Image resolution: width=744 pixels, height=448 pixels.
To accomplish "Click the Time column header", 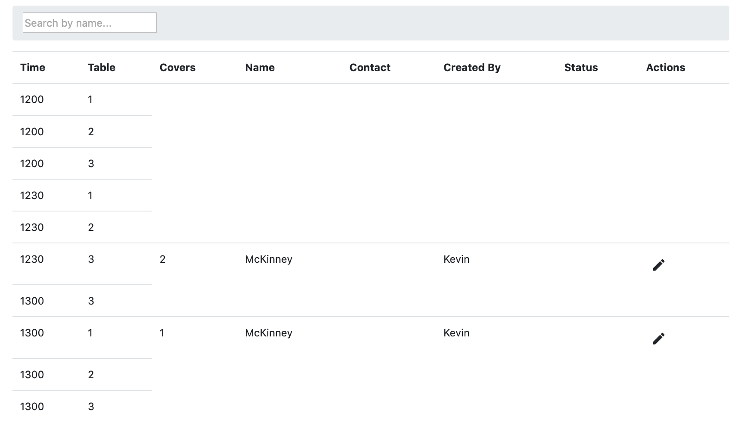I will point(33,67).
